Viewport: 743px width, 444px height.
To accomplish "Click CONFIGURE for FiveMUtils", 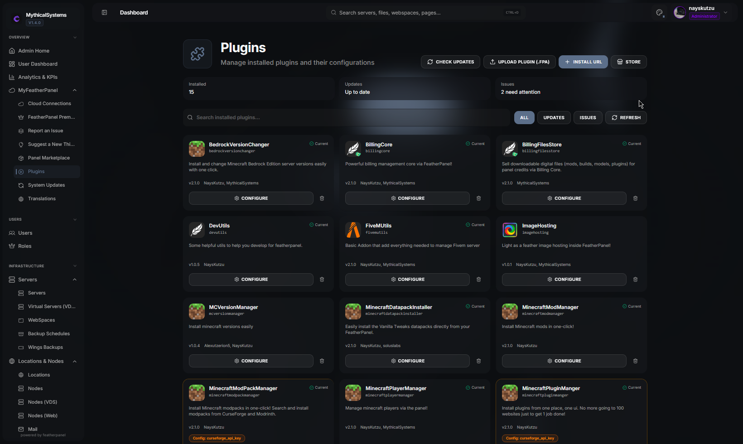I will pos(407,280).
